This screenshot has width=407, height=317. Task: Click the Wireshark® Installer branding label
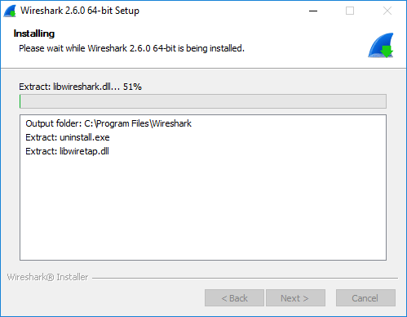point(47,277)
